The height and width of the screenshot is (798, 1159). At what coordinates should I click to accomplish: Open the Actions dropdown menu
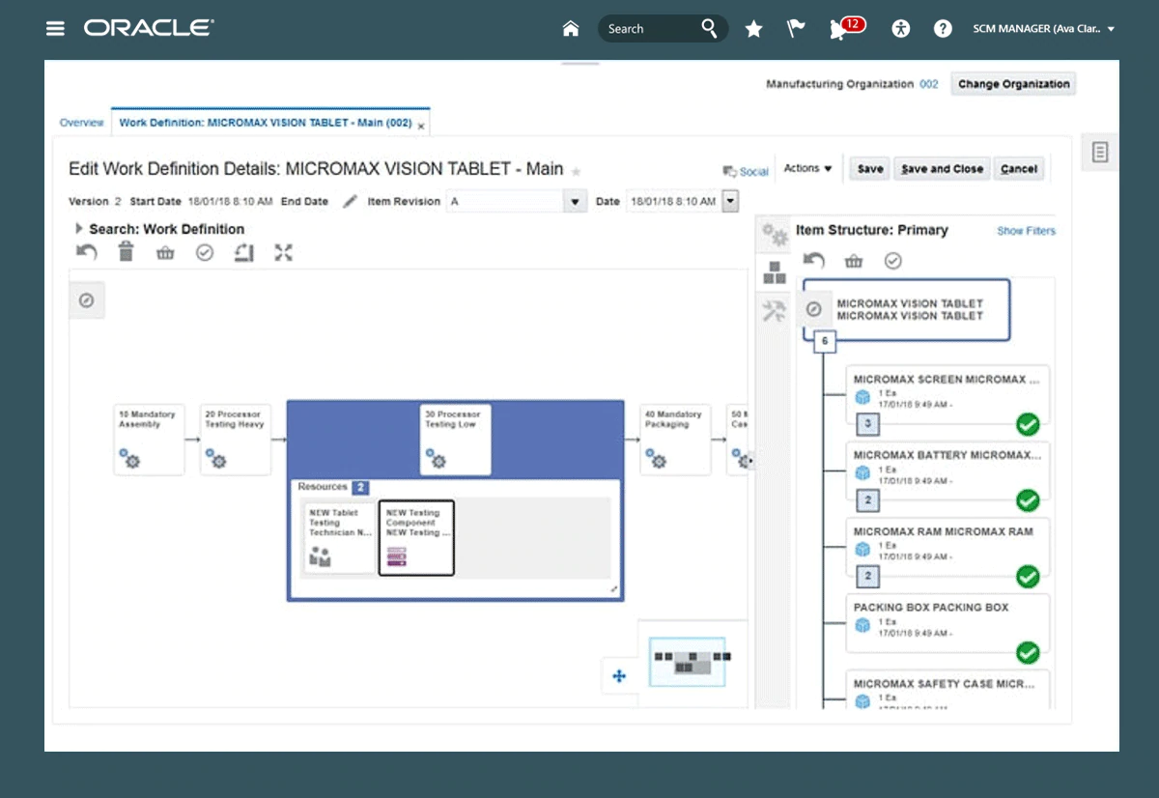tap(807, 168)
